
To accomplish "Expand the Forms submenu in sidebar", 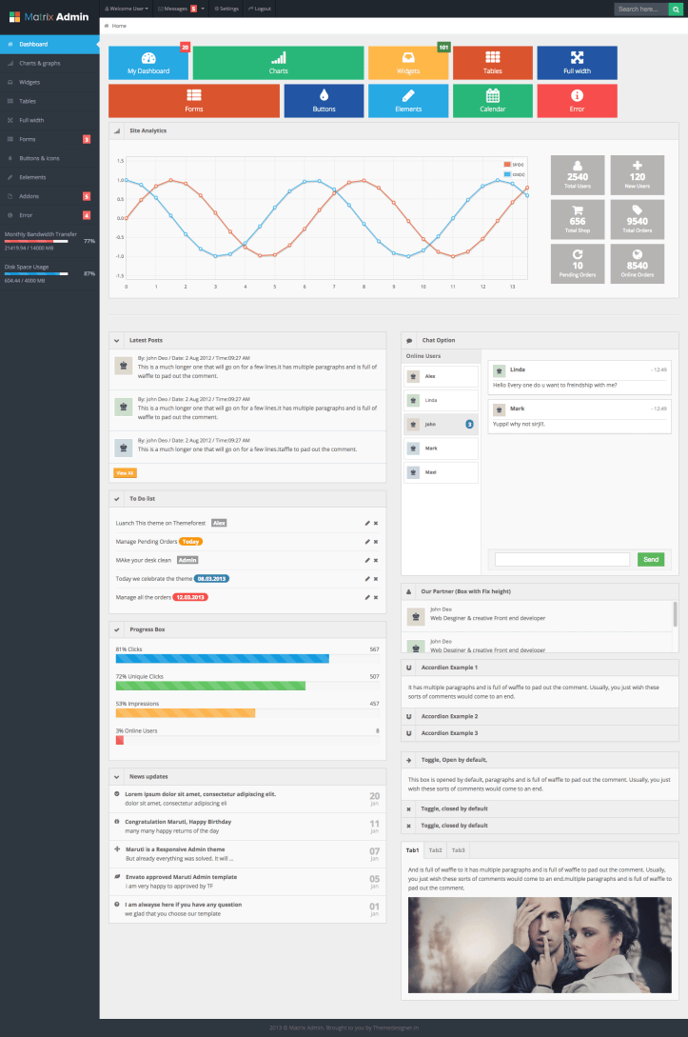I will [49, 139].
